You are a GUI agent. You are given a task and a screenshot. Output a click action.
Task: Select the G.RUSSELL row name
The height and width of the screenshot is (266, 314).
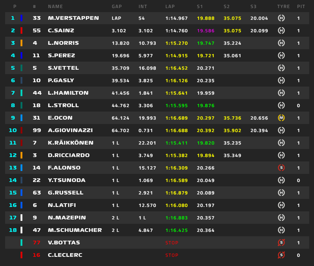pyautogui.click(x=66, y=193)
